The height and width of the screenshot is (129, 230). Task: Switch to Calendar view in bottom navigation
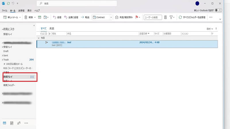[12, 123]
